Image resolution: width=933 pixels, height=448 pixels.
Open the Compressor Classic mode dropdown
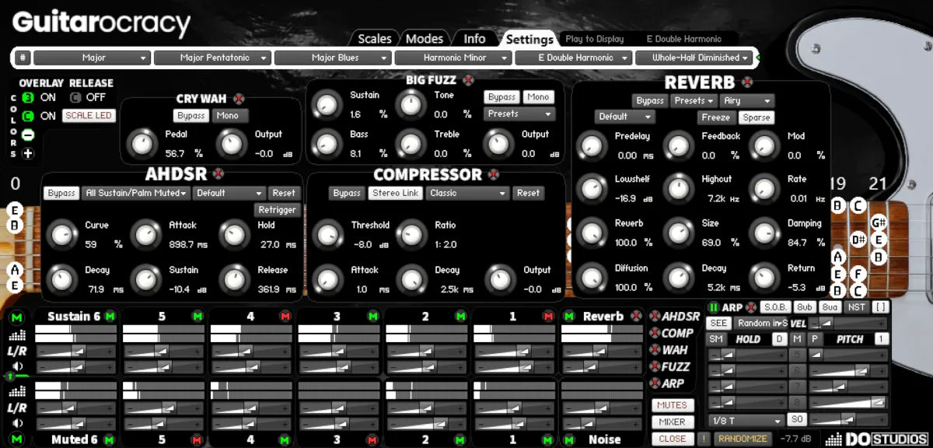[x=467, y=193]
